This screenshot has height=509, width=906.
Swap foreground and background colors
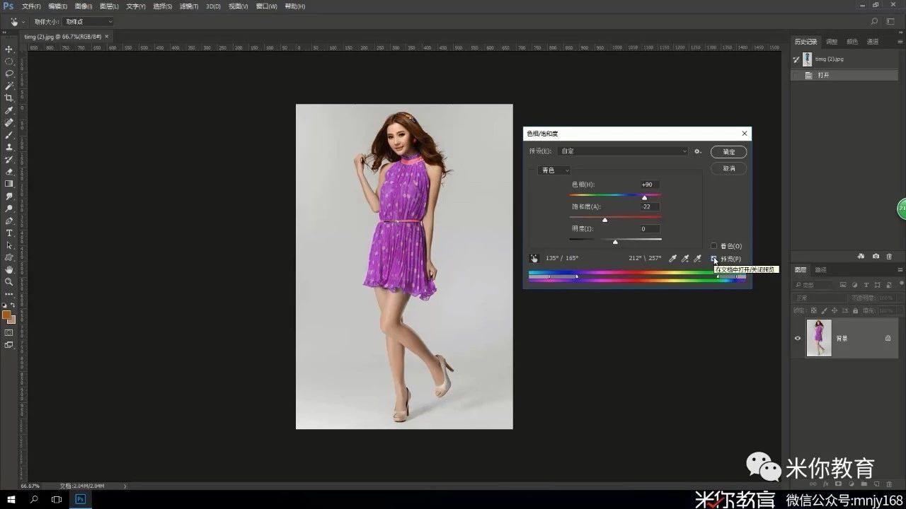[x=13, y=305]
